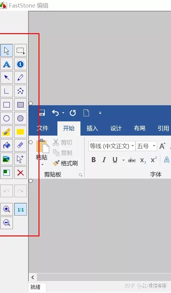Zoom in with the magnifier plus

pyautogui.click(x=7, y=209)
